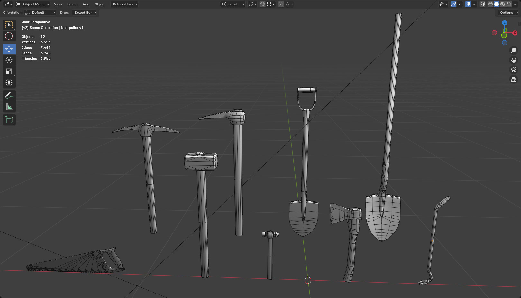
Task: Activate the 3D Cursor tool
Action: click(9, 36)
